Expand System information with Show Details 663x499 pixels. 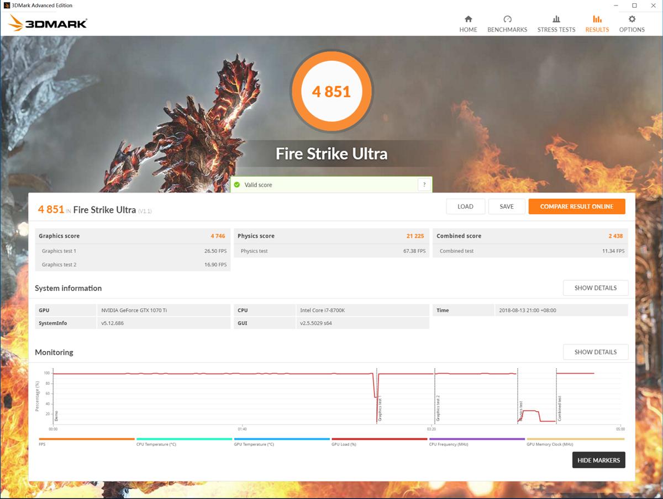pyautogui.click(x=595, y=288)
